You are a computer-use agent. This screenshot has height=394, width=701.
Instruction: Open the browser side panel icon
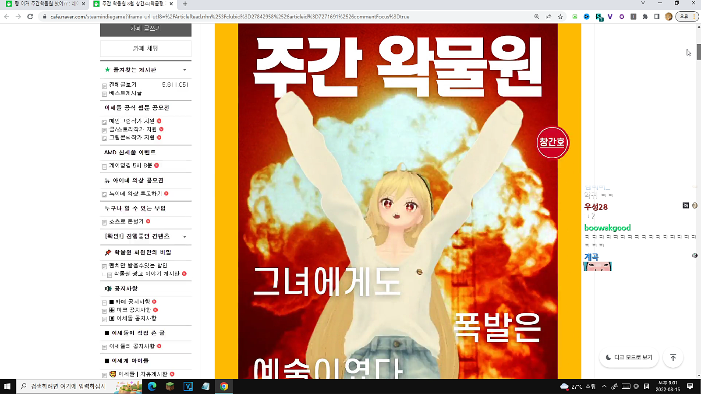click(657, 17)
